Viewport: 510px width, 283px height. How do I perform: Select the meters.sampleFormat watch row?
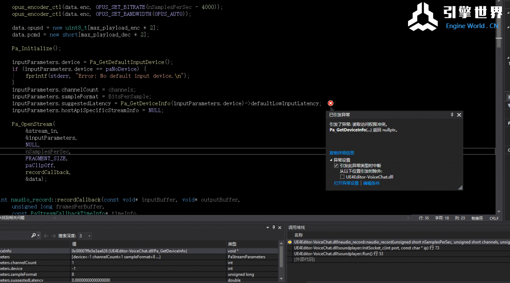(x=139, y=274)
